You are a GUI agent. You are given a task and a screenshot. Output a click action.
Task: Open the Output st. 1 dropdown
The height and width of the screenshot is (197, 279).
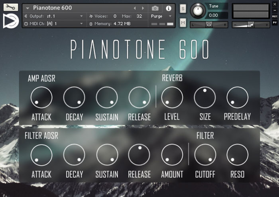pos(81,16)
